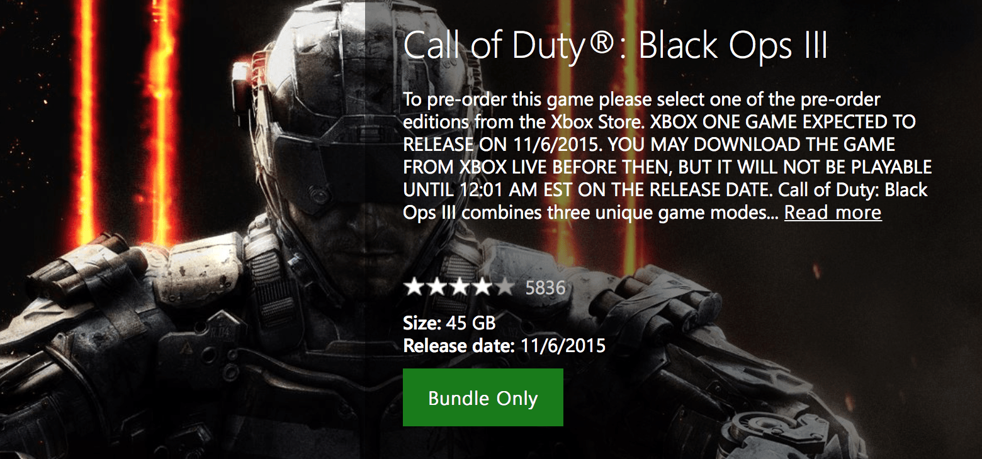
Task: Select the fourth rating star
Action: point(482,287)
